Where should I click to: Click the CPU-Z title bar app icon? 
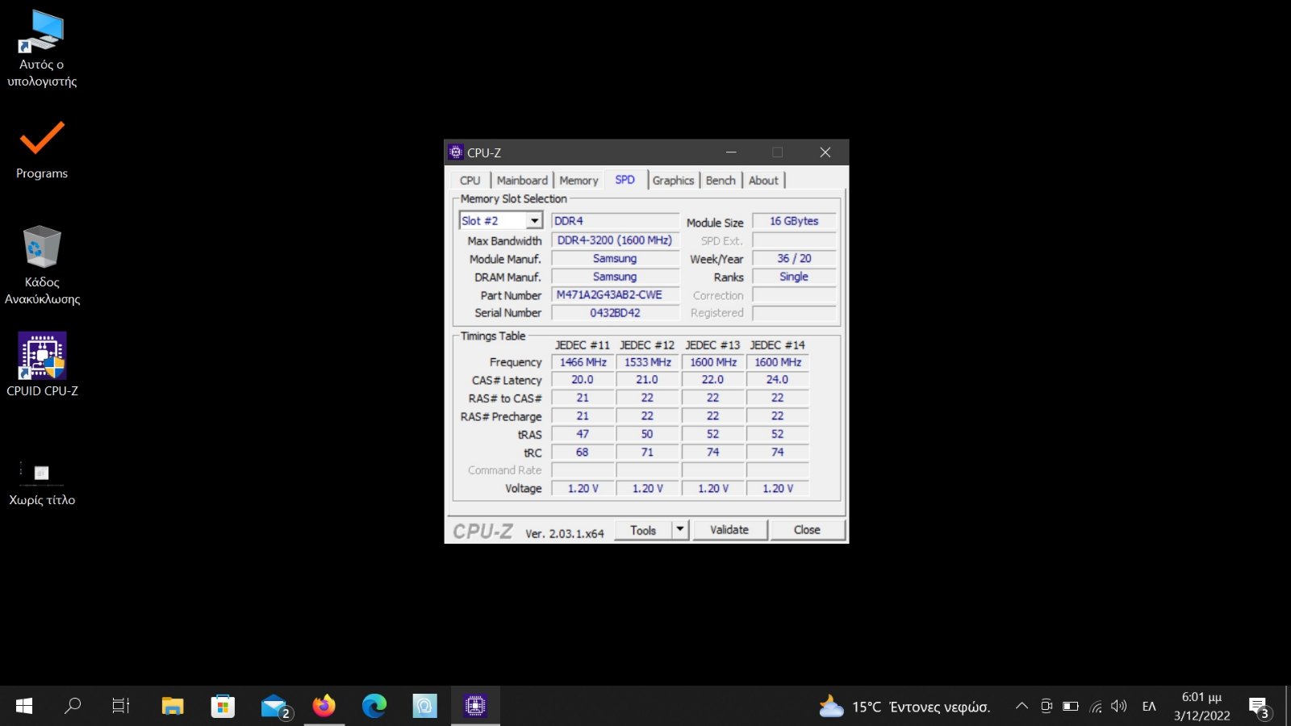[456, 152]
